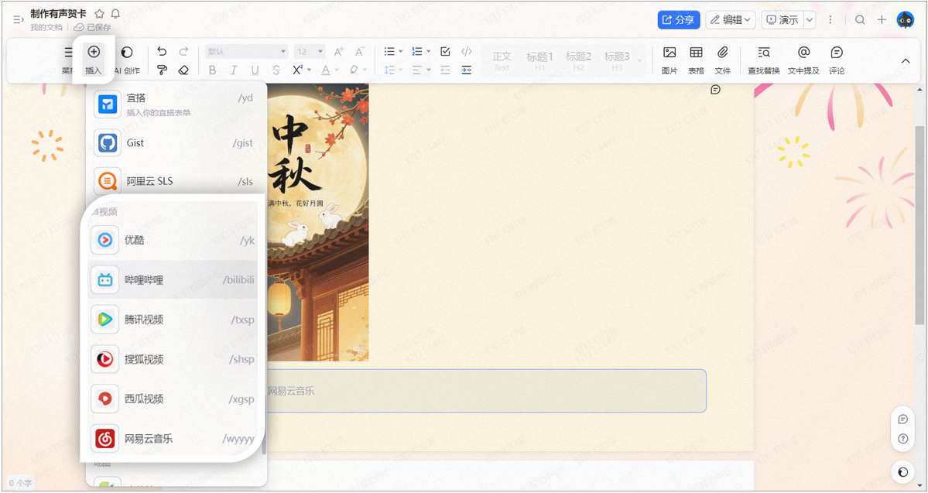Redo the last action
Image resolution: width=928 pixels, height=493 pixels.
pos(183,52)
